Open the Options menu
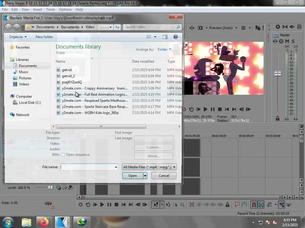 (65, 9)
